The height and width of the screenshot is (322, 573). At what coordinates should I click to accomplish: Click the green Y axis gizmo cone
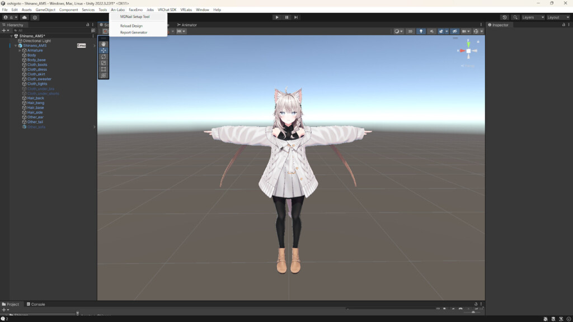coord(468,44)
